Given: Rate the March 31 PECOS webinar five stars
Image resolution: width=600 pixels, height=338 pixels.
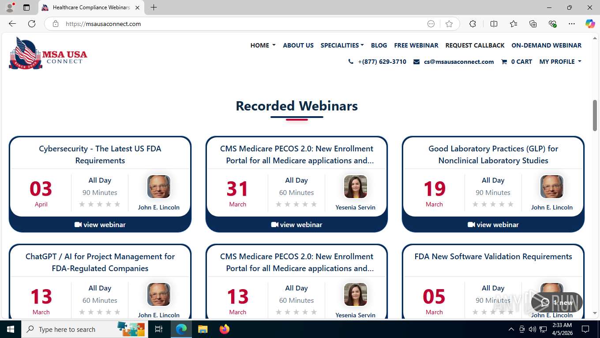Looking at the screenshot, I should (x=314, y=204).
